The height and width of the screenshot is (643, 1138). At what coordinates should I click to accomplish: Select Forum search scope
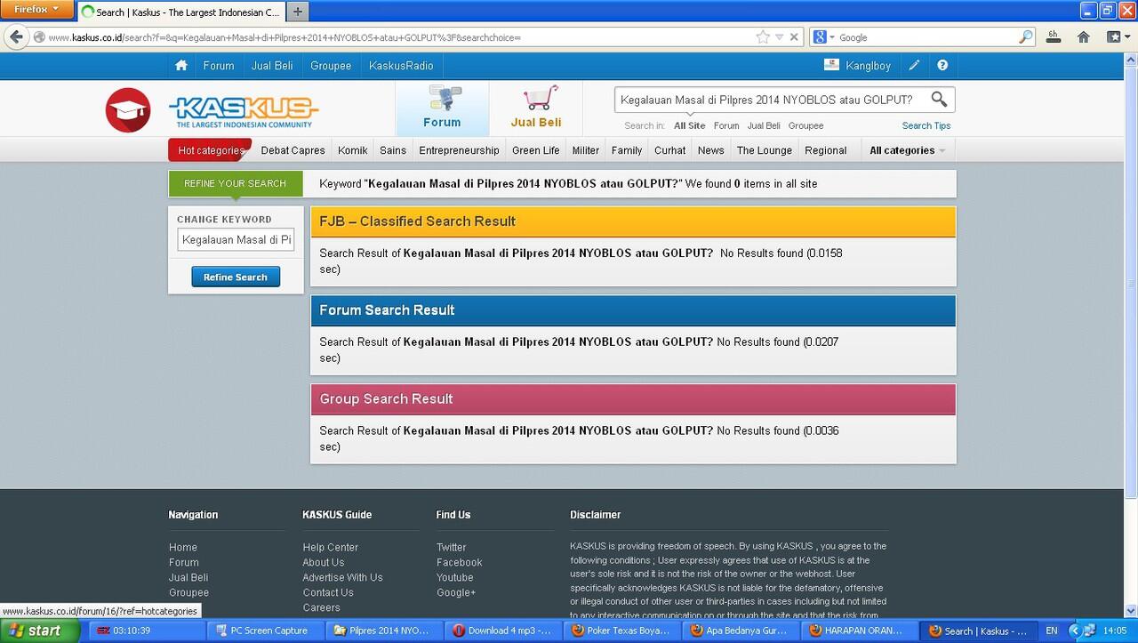[x=726, y=125]
